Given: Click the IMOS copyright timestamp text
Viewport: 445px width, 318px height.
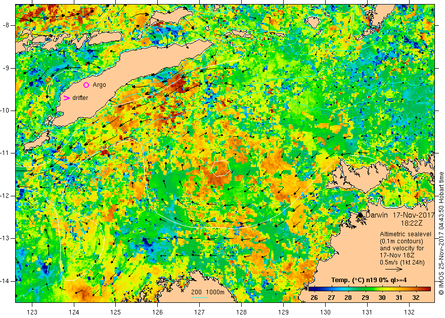Looking at the screenshot, I should point(441,233).
